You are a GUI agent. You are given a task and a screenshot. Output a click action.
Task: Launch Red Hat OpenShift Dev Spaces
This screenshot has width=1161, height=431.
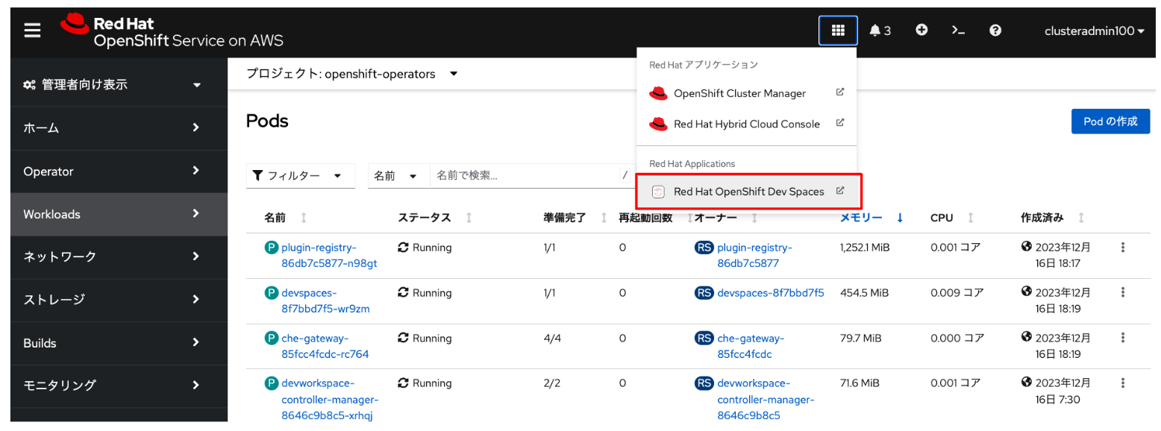click(x=748, y=192)
